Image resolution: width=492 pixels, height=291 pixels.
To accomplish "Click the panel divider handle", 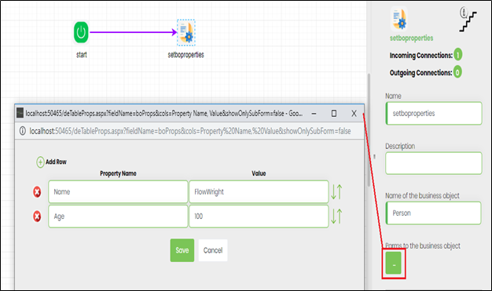I will 374,156.
